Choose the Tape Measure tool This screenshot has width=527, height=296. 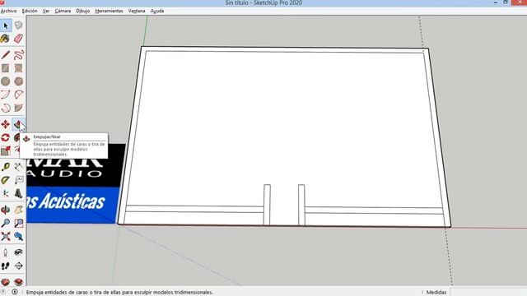pyautogui.click(x=6, y=167)
